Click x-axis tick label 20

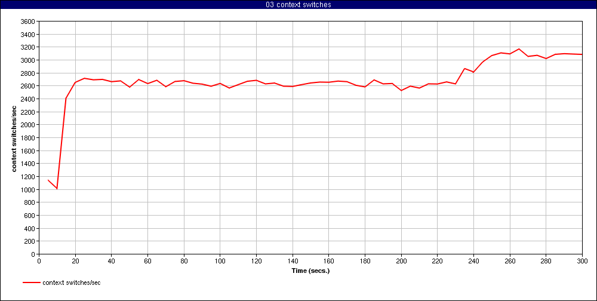point(75,262)
